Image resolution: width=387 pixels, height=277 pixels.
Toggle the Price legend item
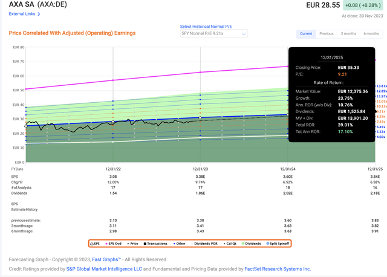coord(132,243)
